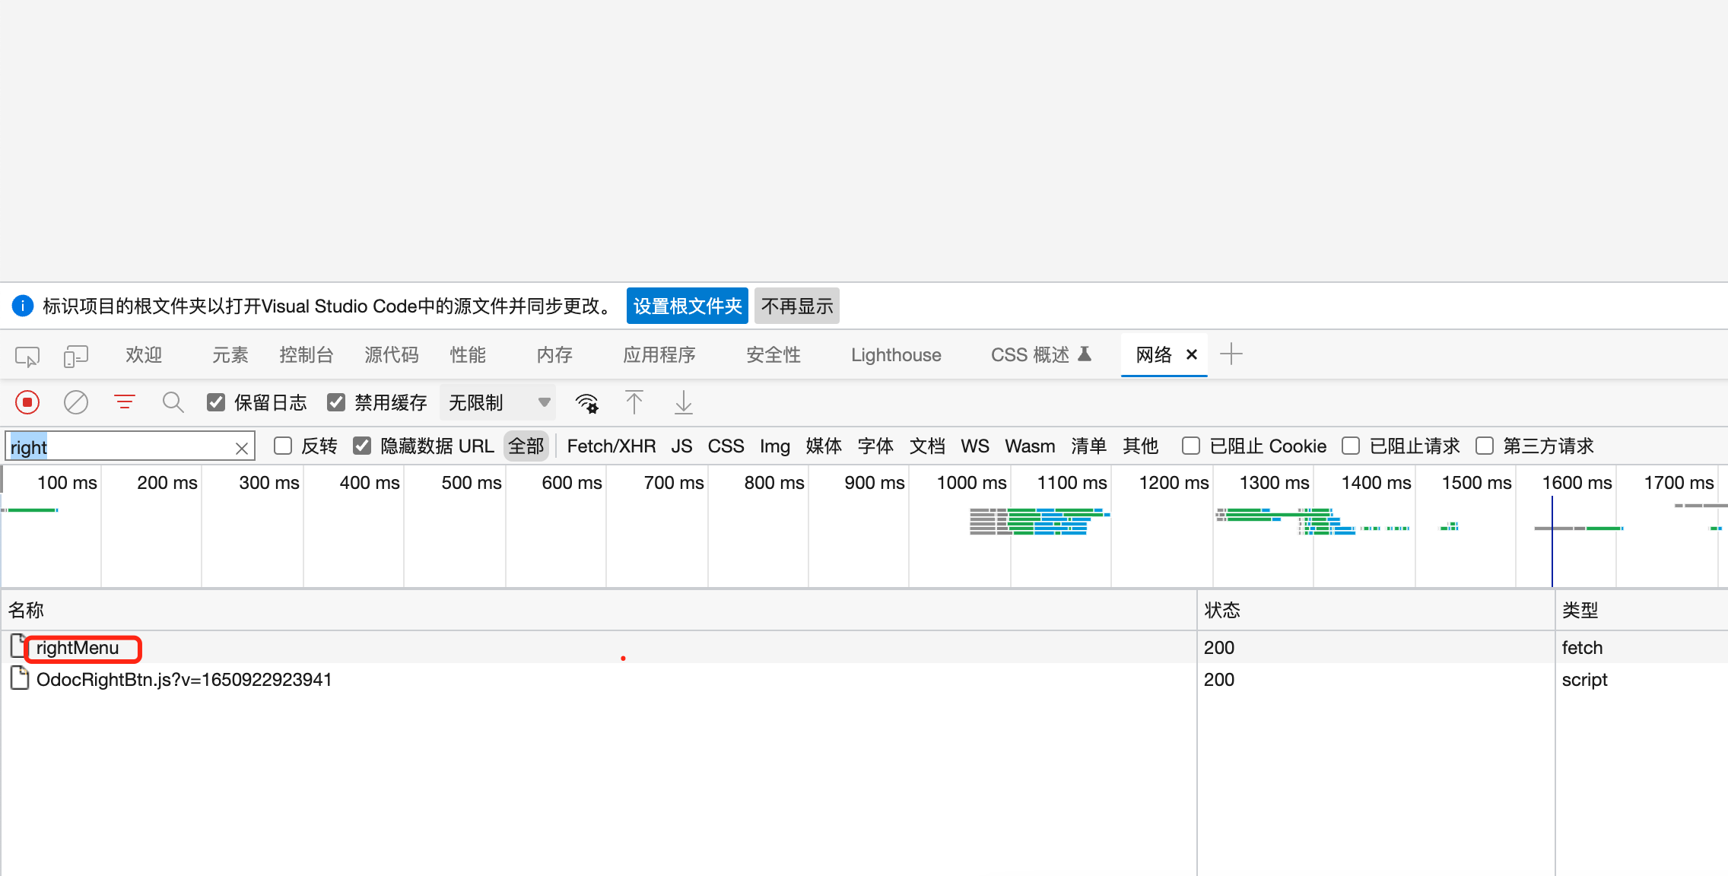This screenshot has width=1728, height=876.
Task: Enable the 已阻止请求 checkbox
Action: [1351, 446]
